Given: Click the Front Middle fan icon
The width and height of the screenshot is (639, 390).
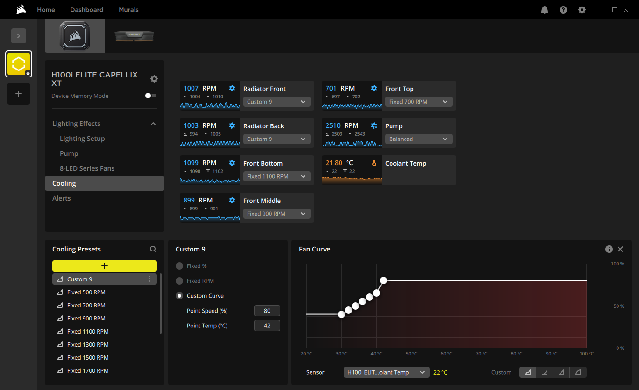Looking at the screenshot, I should coord(232,200).
